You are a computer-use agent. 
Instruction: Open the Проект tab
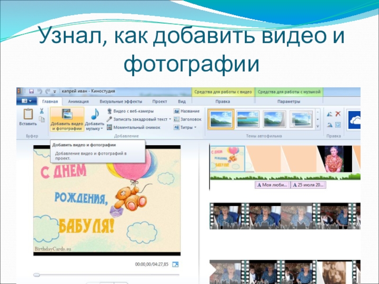(160, 101)
